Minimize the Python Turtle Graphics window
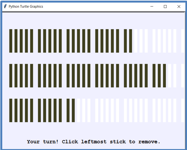Viewport: 187px width, 150px height. click(x=152, y=6)
